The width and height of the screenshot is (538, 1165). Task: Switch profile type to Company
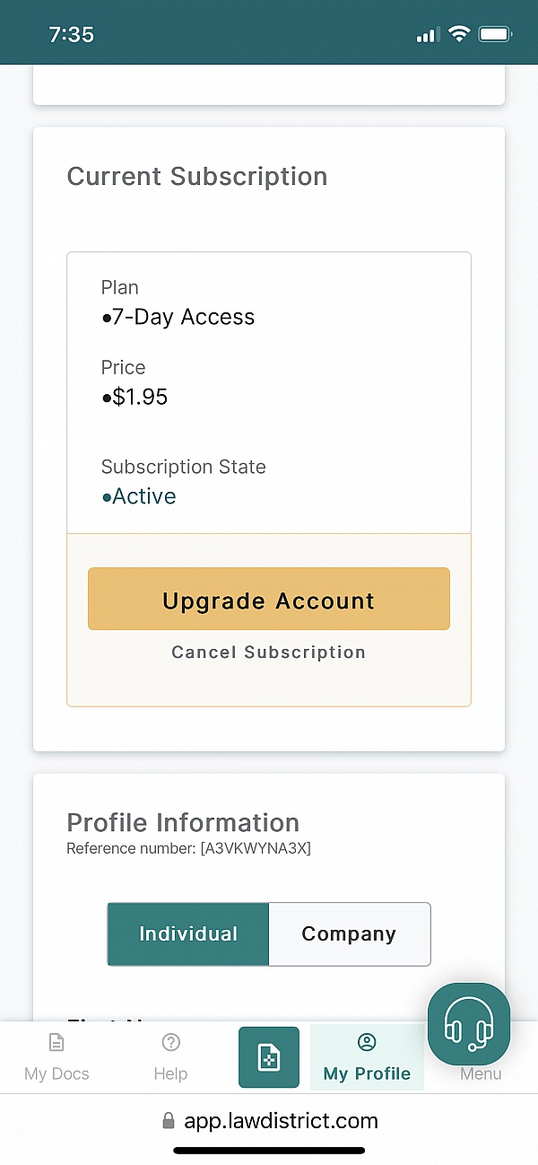[x=349, y=934]
